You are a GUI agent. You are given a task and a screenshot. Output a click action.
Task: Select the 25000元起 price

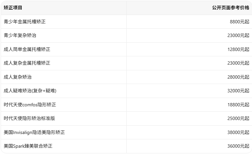coord(238,118)
